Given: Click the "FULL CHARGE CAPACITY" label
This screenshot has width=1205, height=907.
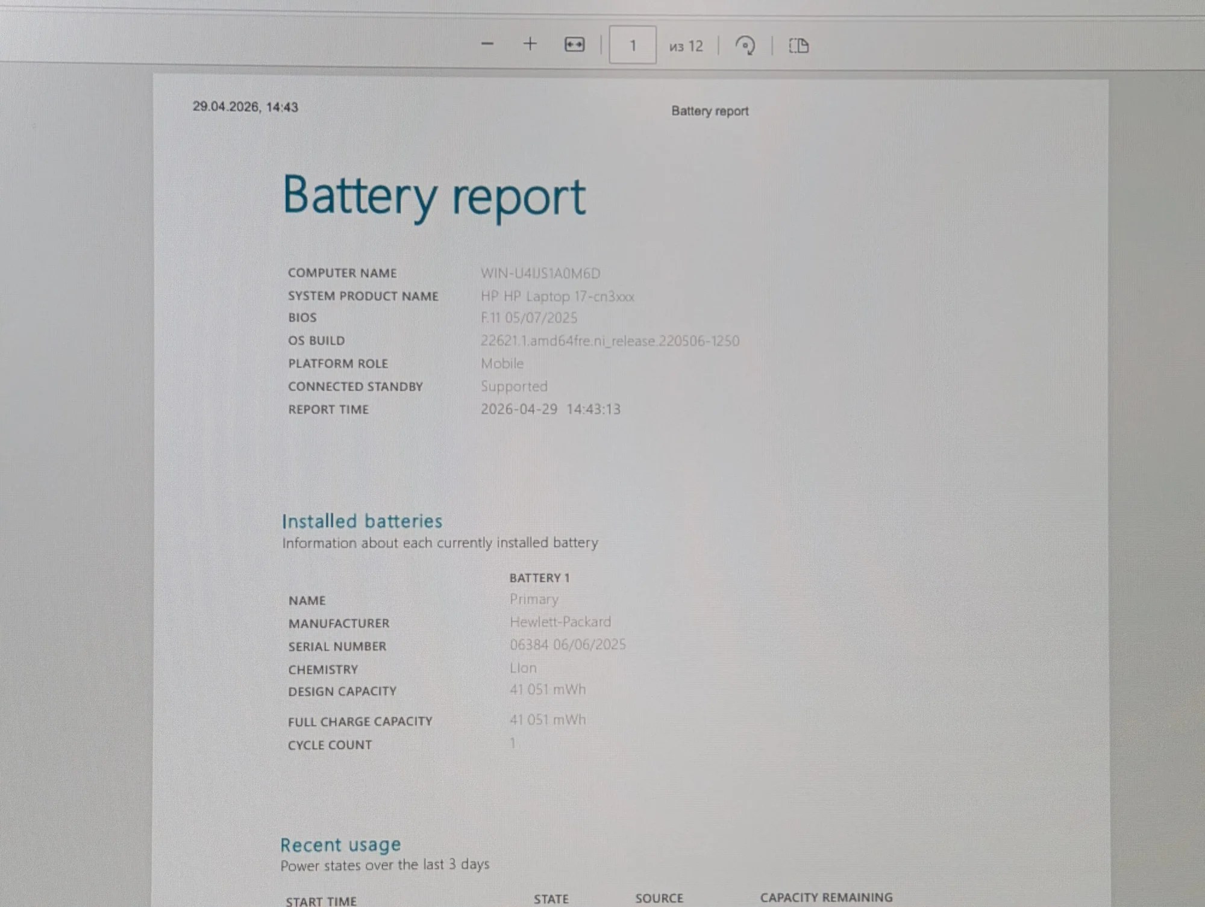Looking at the screenshot, I should (x=360, y=722).
